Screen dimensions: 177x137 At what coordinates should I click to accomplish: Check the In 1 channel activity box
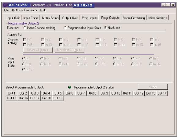click(x=24, y=39)
